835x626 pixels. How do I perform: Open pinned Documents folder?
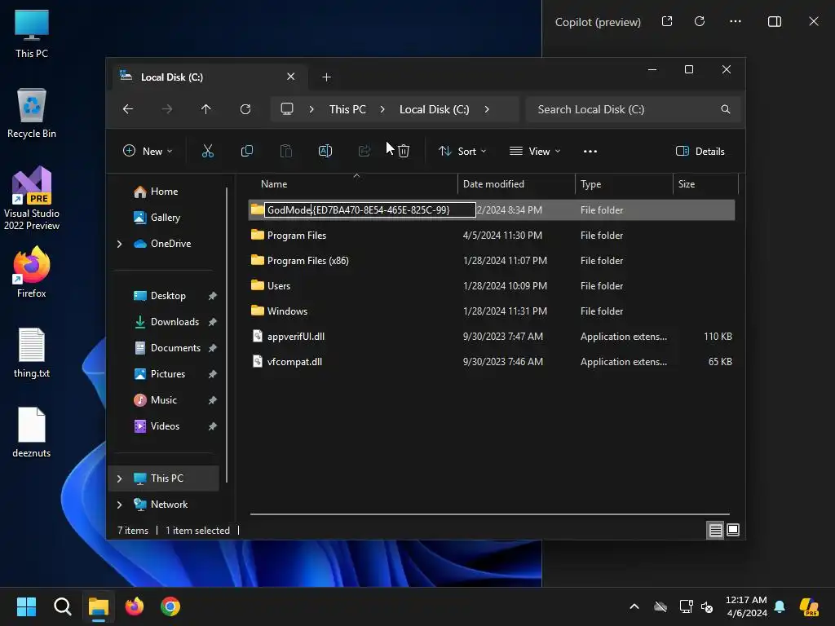click(x=175, y=348)
